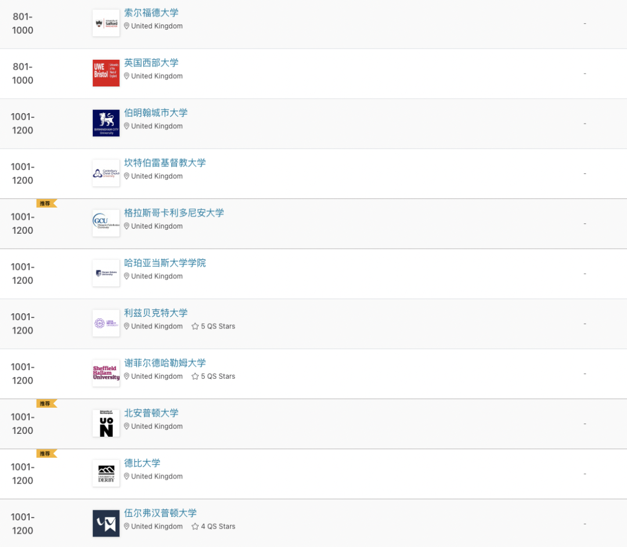
Task: Open 索尔福德大学 university page
Action: [x=151, y=13]
